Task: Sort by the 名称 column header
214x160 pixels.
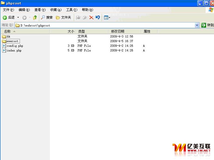Action: pos(25,31)
